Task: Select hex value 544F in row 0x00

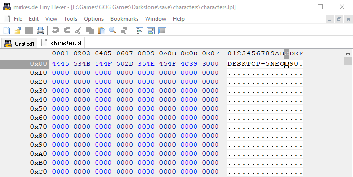Action: [x=103, y=64]
